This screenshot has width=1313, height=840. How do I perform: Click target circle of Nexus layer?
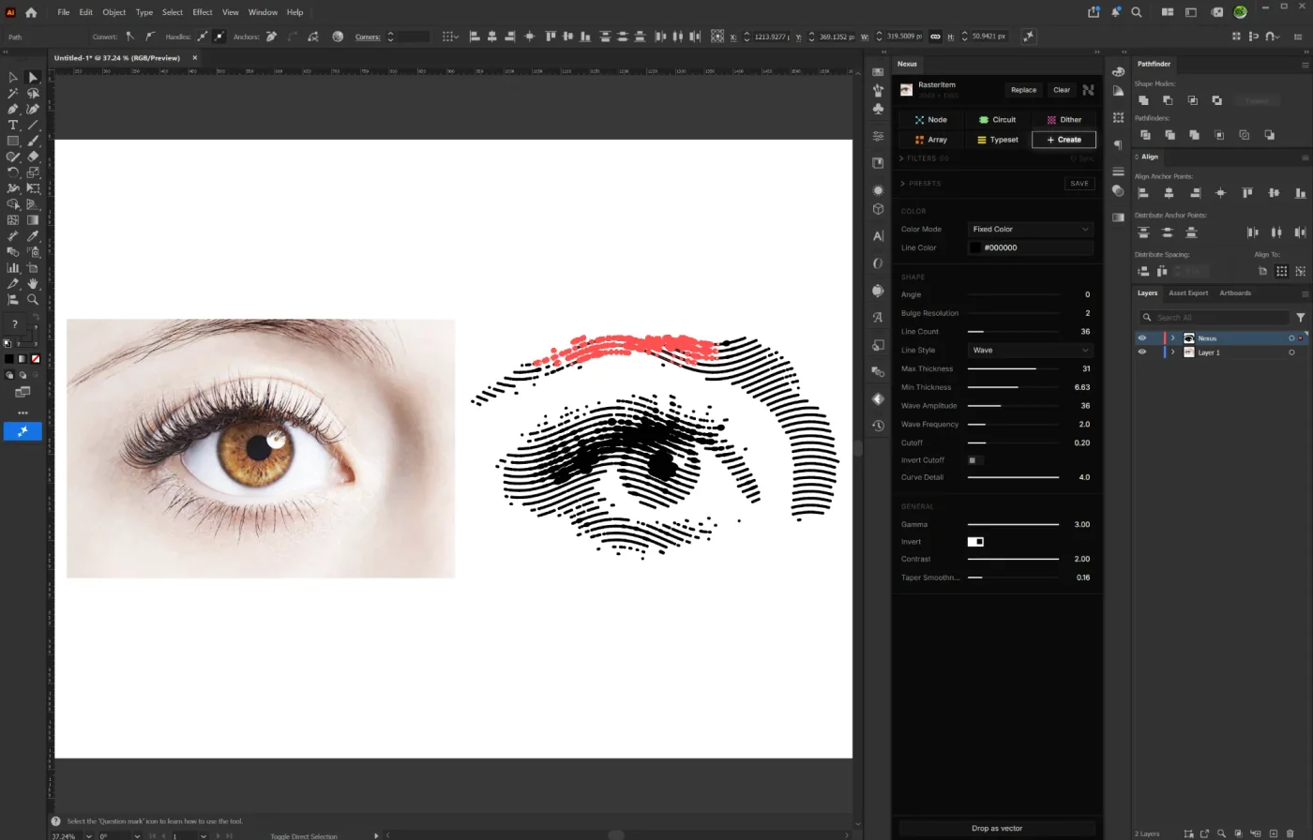tap(1291, 338)
